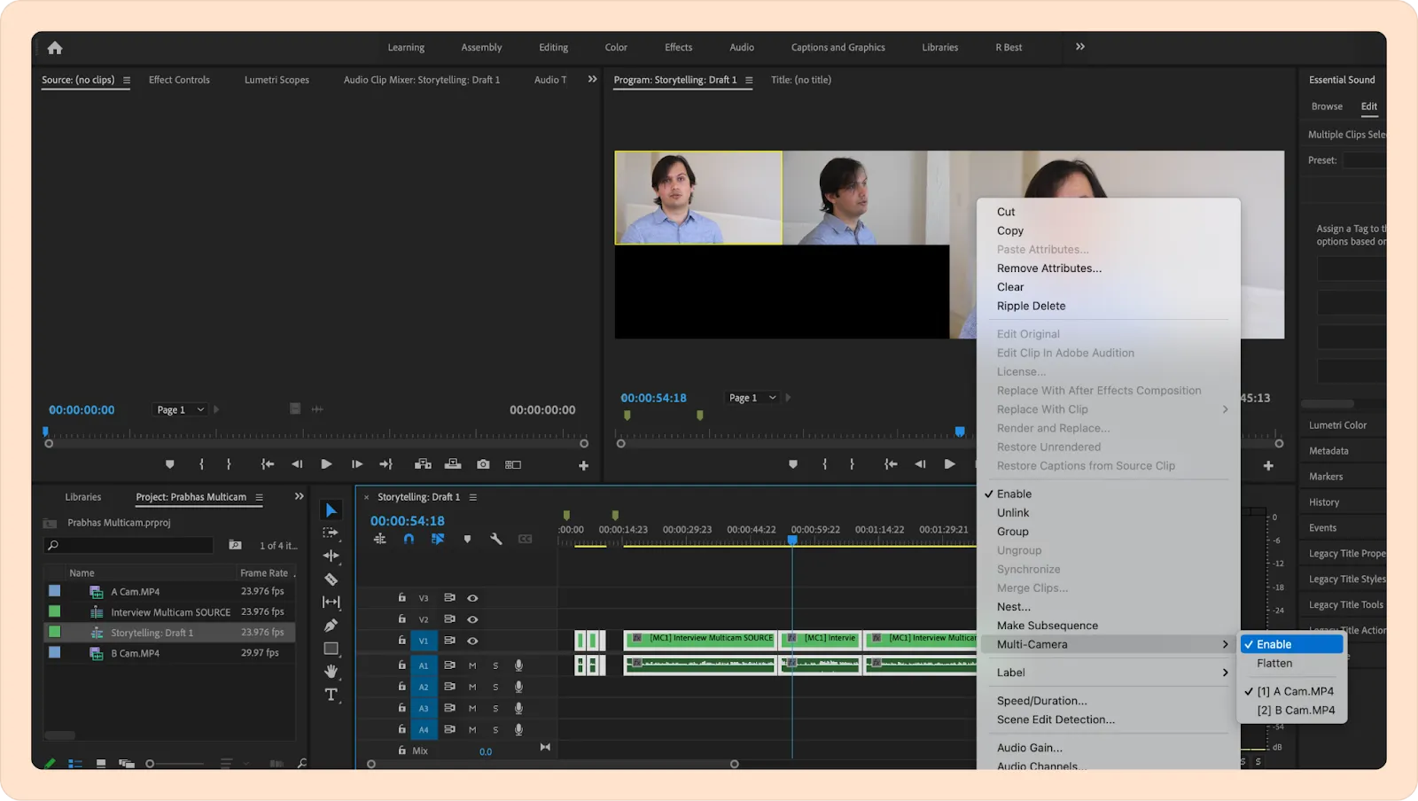Toggle visibility eye for track V3
This screenshot has height=801, width=1418.
[x=472, y=598]
